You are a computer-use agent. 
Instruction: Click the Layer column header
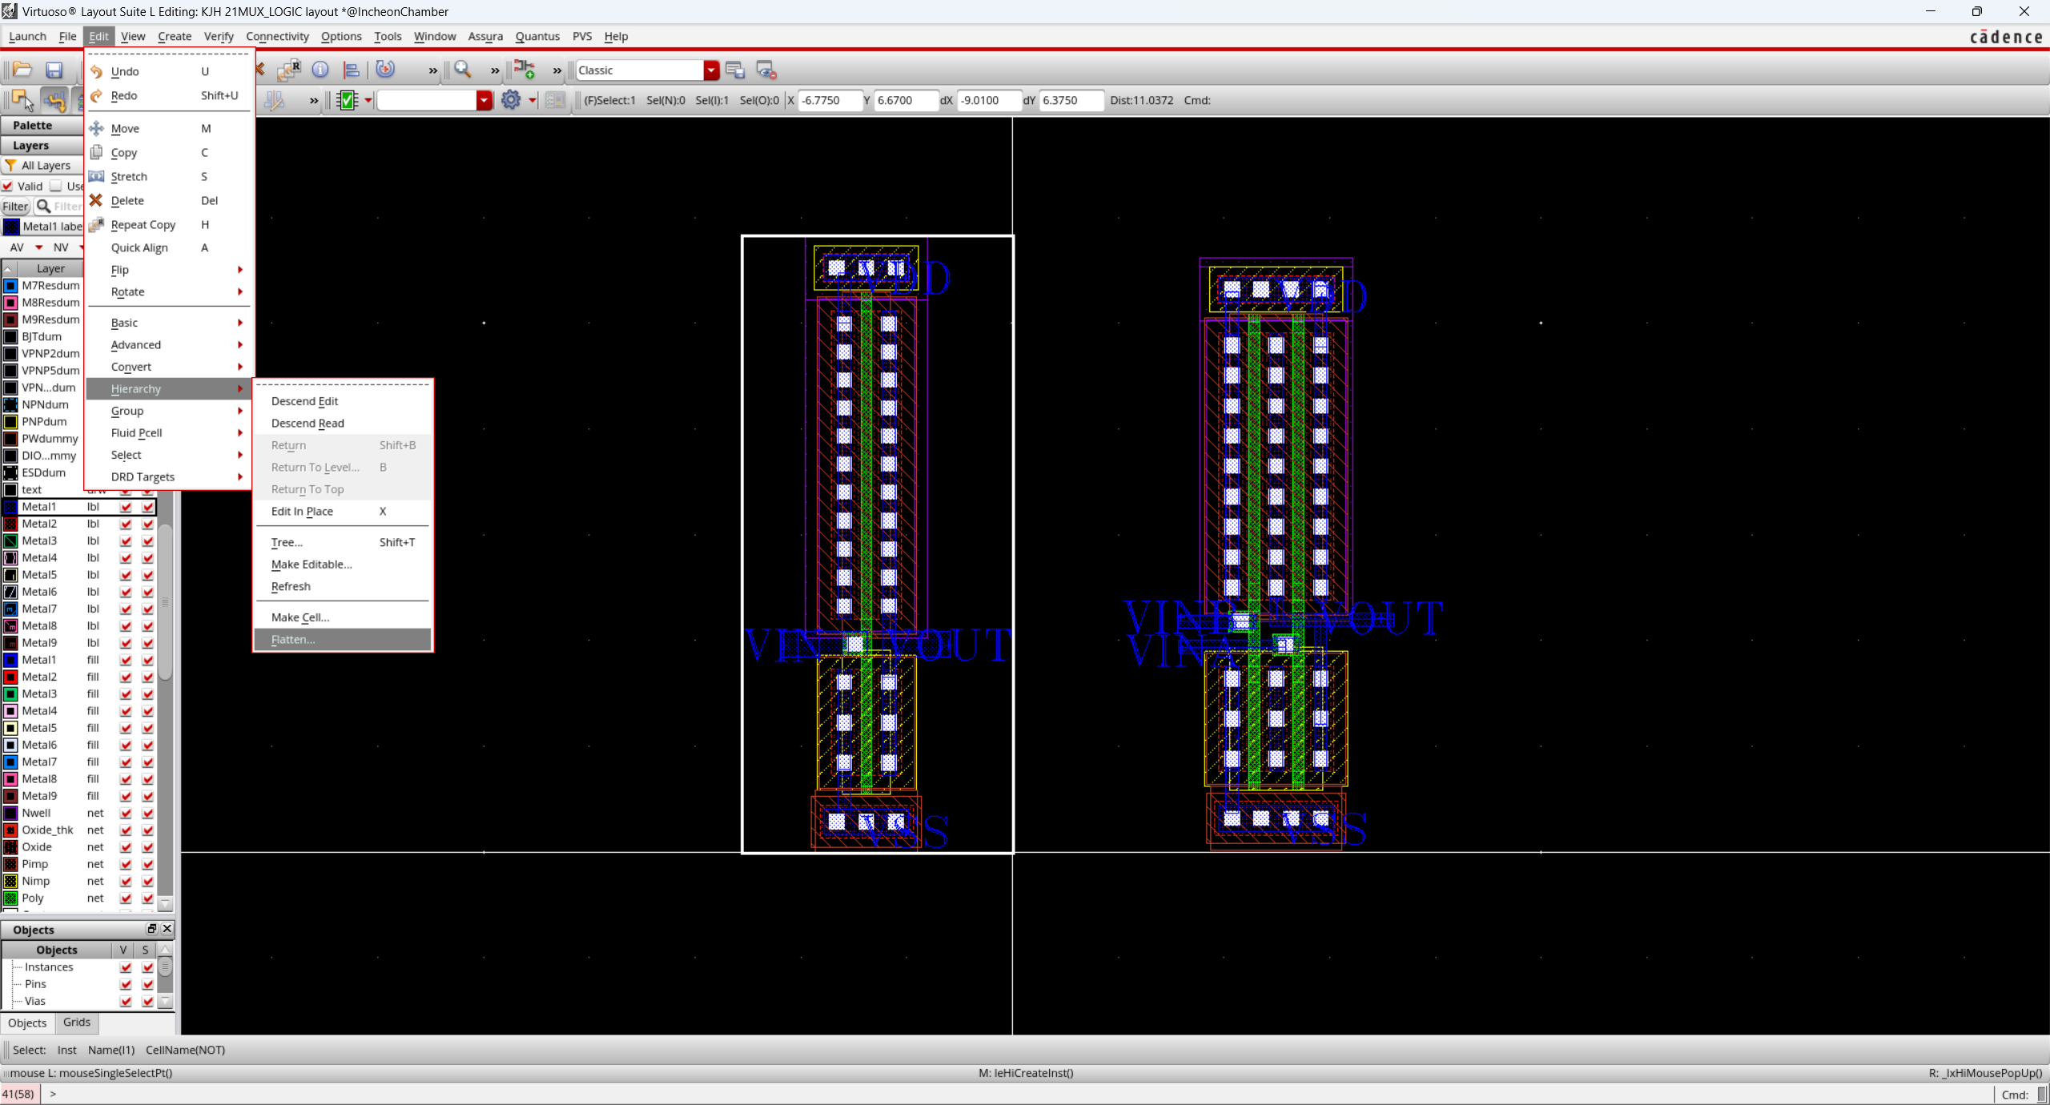[50, 268]
